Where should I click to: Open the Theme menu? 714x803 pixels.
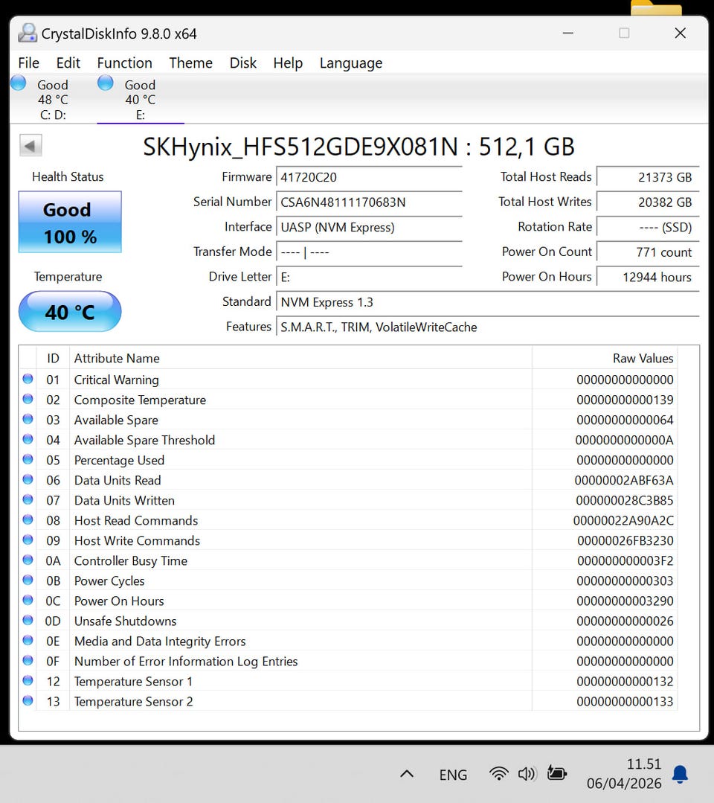(x=190, y=63)
